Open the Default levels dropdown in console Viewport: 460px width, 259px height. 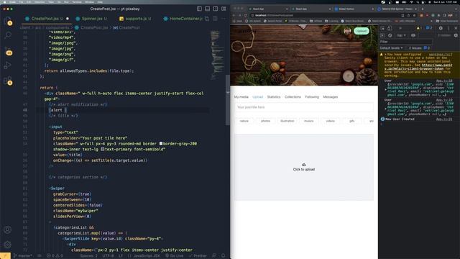point(391,48)
